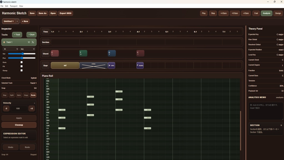This screenshot has height=160, width=284.
Task: Click Export MIDI
Action: pos(65,13)
